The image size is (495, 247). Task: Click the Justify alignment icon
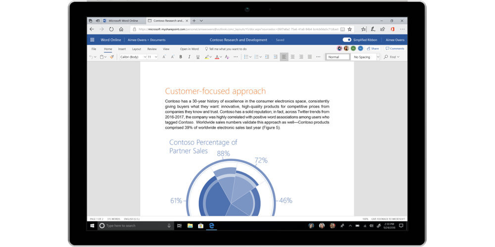(x=310, y=57)
